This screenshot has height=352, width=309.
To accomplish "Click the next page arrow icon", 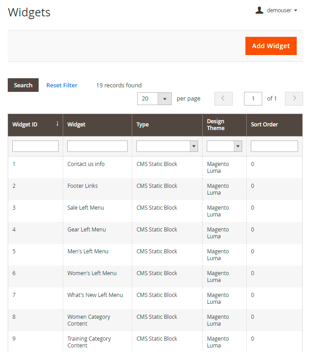I will pyautogui.click(x=294, y=98).
